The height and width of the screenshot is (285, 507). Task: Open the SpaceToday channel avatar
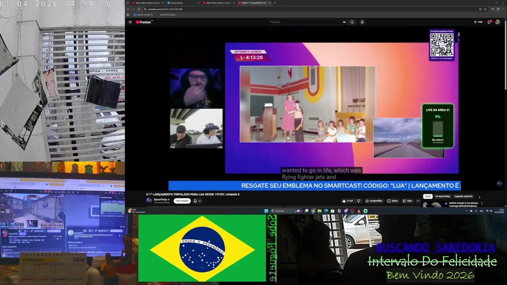click(149, 201)
